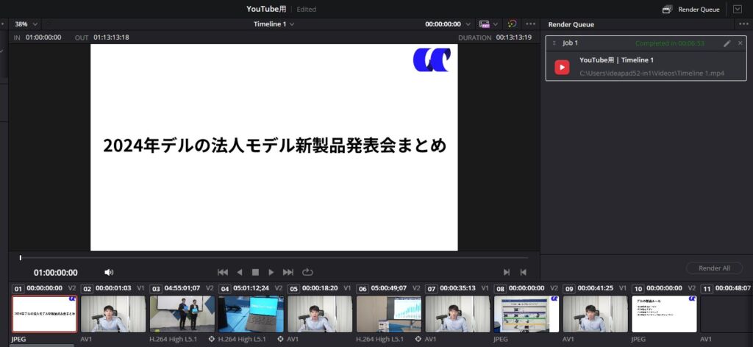
Task: Click the viewer preview image
Action: [x=274, y=147]
